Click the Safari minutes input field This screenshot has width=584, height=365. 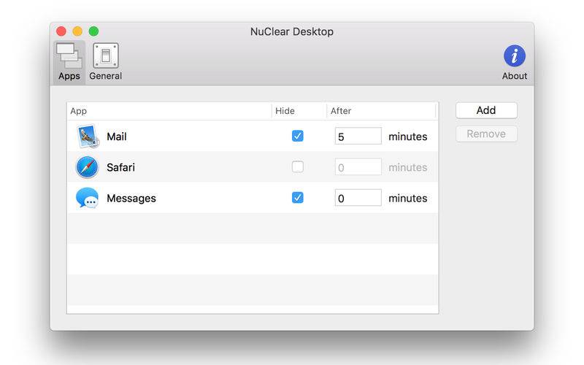358,167
